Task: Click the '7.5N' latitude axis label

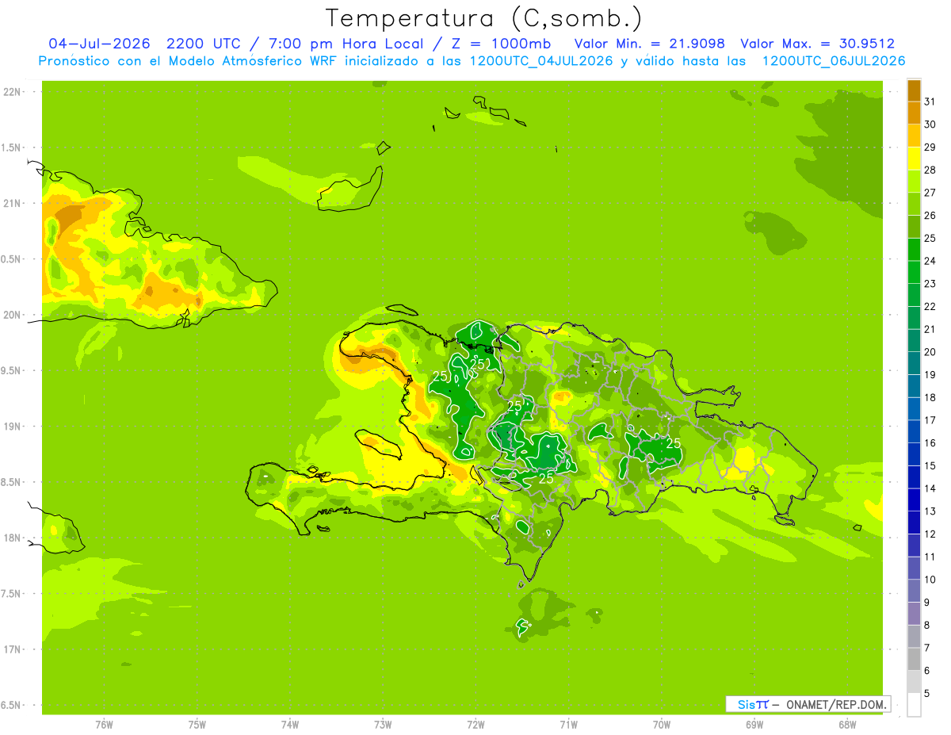Action: [x=11, y=594]
